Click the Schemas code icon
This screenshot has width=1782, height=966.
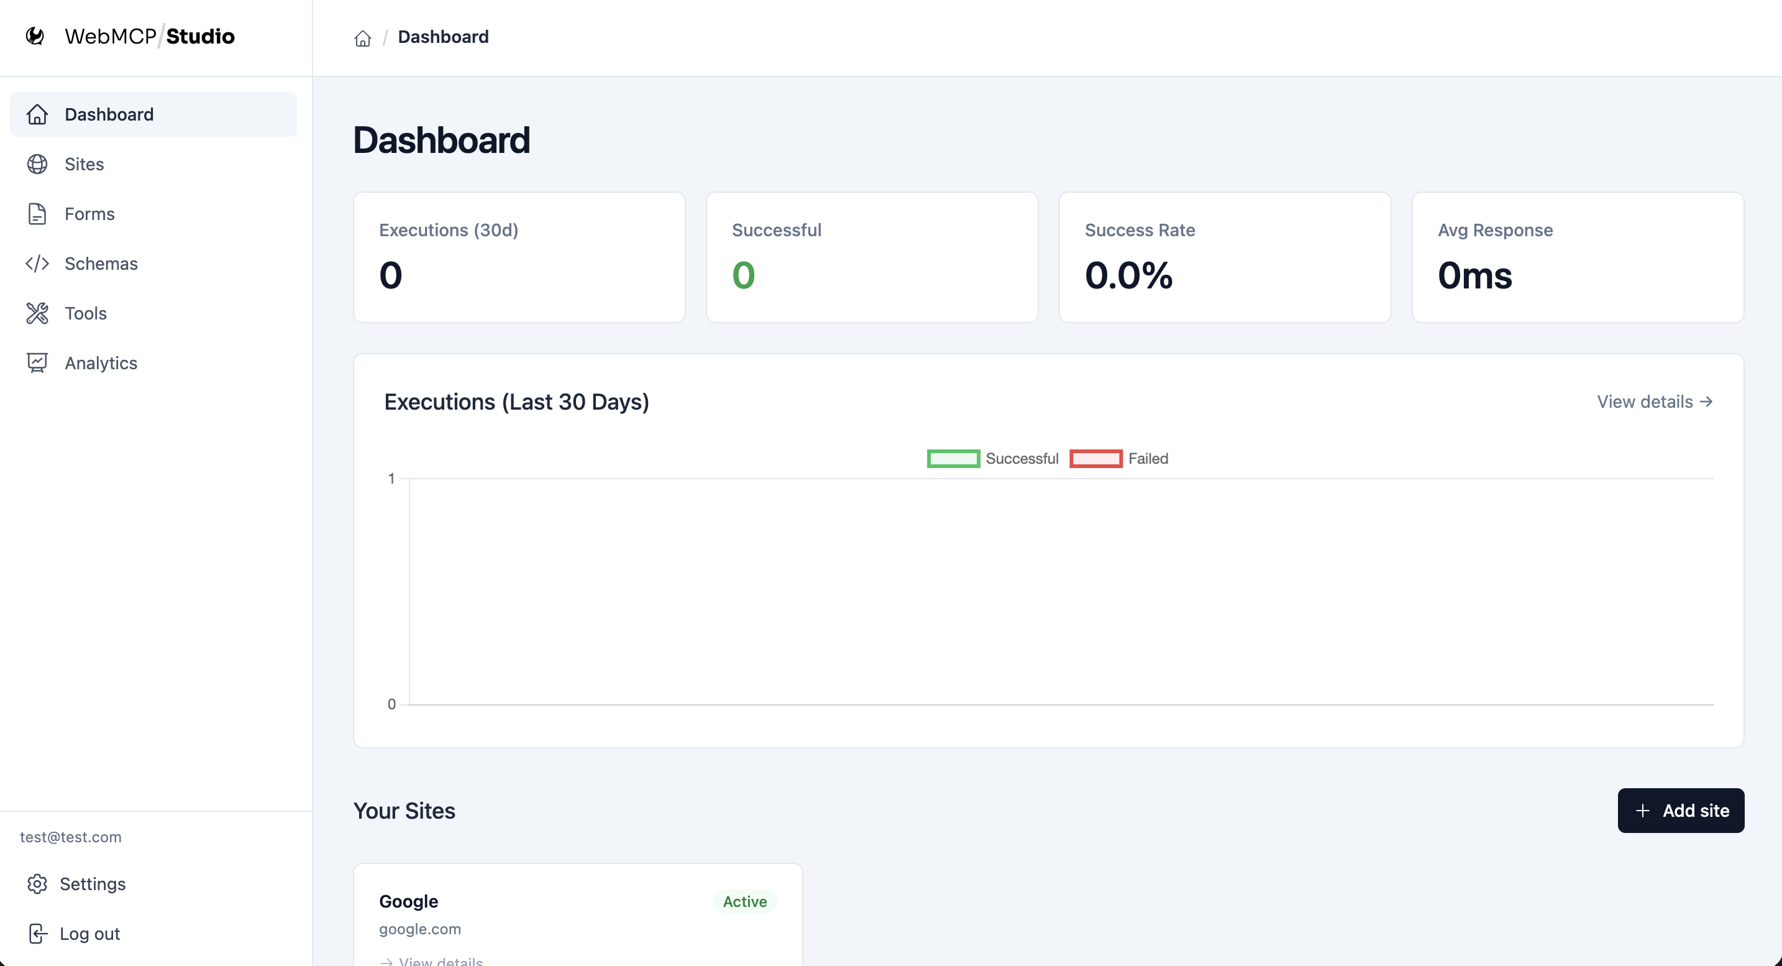[x=37, y=264]
